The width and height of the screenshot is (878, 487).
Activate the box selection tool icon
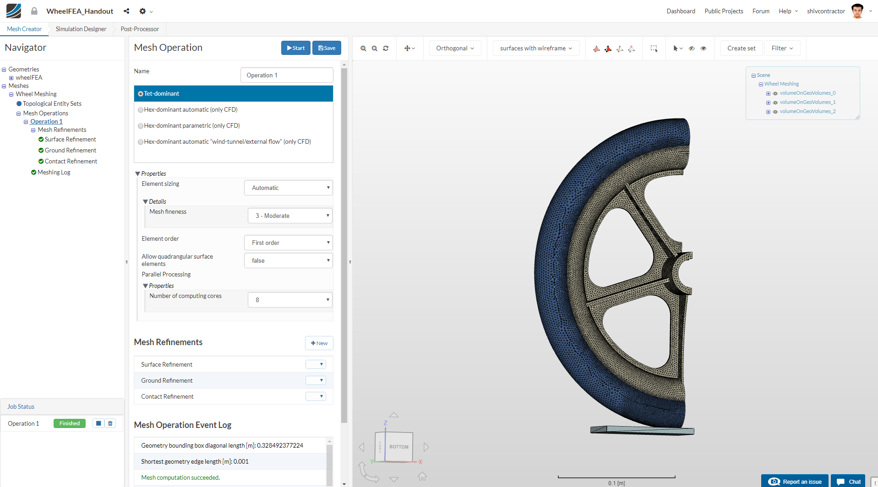coord(654,49)
